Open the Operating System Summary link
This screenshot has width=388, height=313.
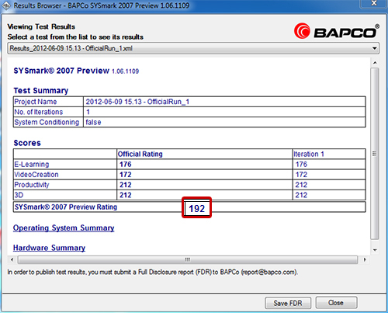[64, 228]
